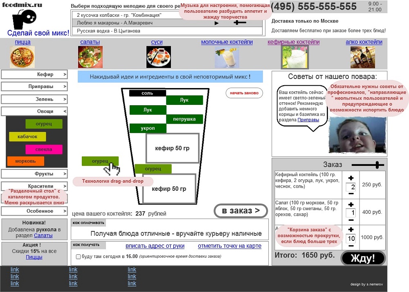Select the salads category picture
409x292 pixels.
click(90, 57)
